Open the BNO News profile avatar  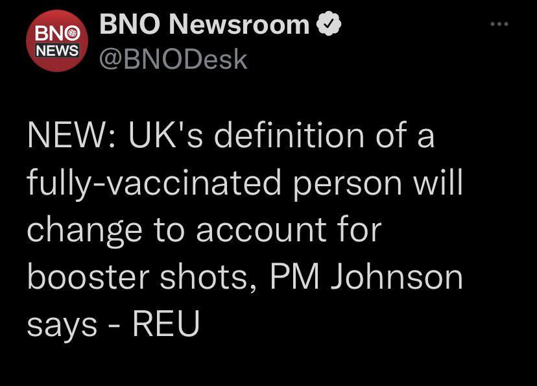click(x=57, y=41)
